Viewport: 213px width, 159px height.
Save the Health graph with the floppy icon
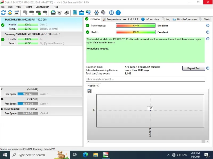[x=89, y=91]
